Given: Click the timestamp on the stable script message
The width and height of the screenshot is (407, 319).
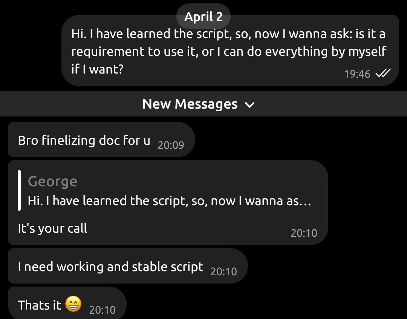Looking at the screenshot, I should (224, 271).
